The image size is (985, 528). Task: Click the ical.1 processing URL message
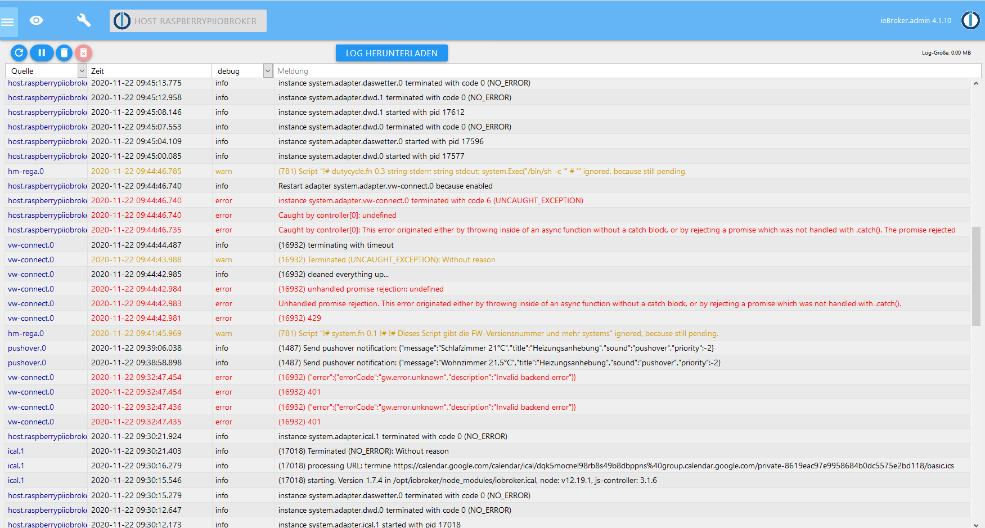[x=616, y=466]
